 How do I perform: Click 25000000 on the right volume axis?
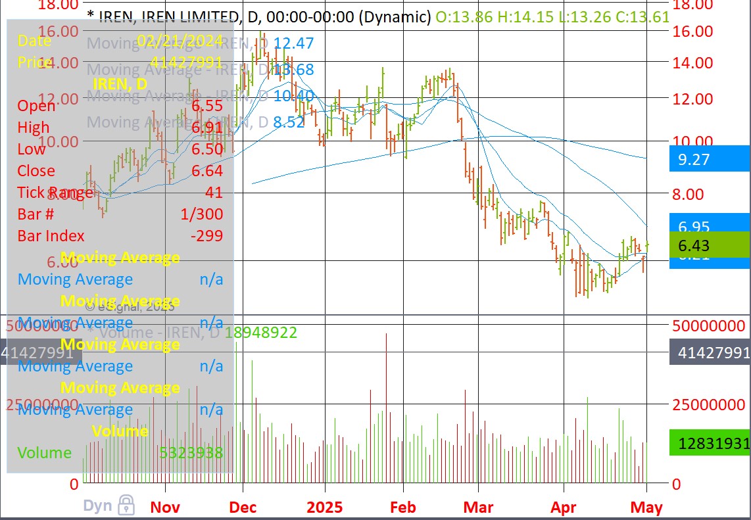coord(709,405)
